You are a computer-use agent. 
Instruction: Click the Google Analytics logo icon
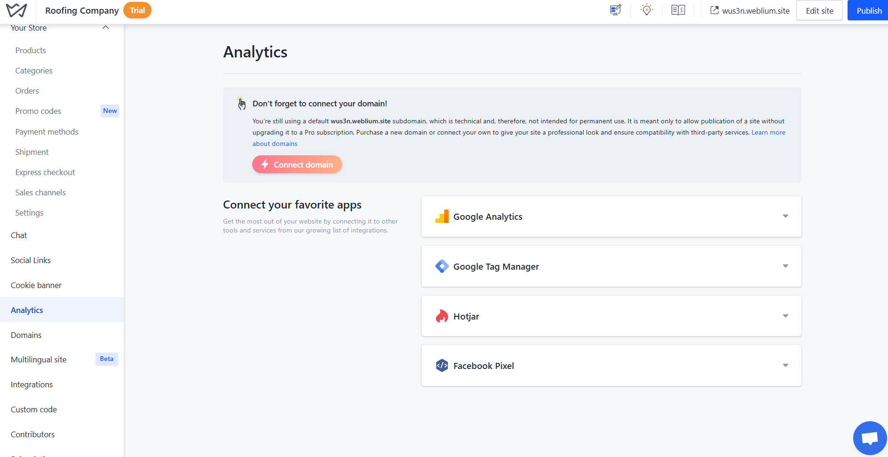(442, 216)
